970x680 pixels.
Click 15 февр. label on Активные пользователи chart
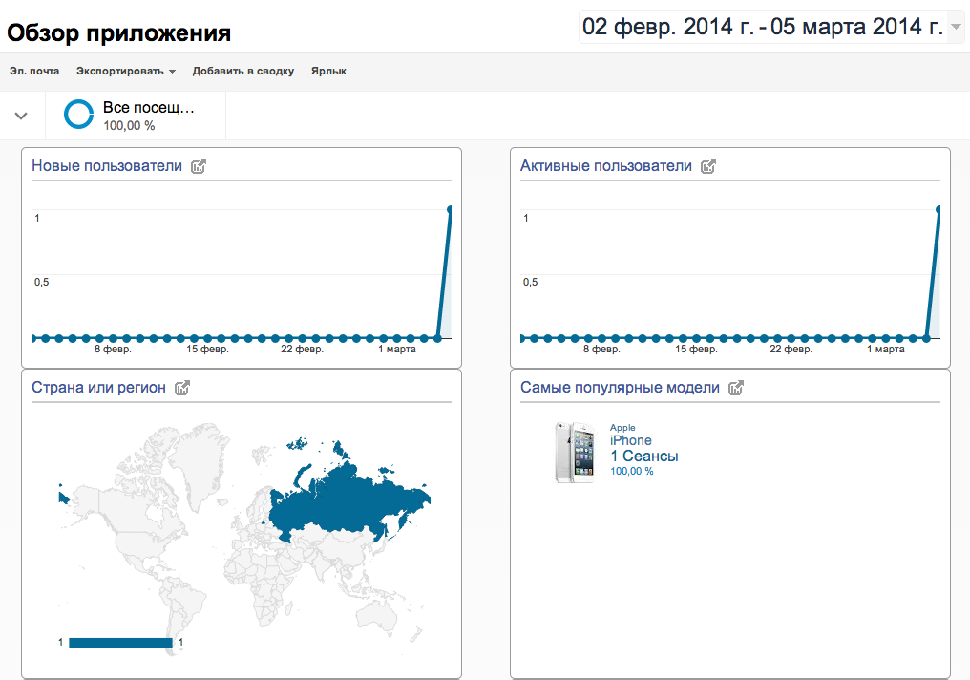pyautogui.click(x=696, y=349)
